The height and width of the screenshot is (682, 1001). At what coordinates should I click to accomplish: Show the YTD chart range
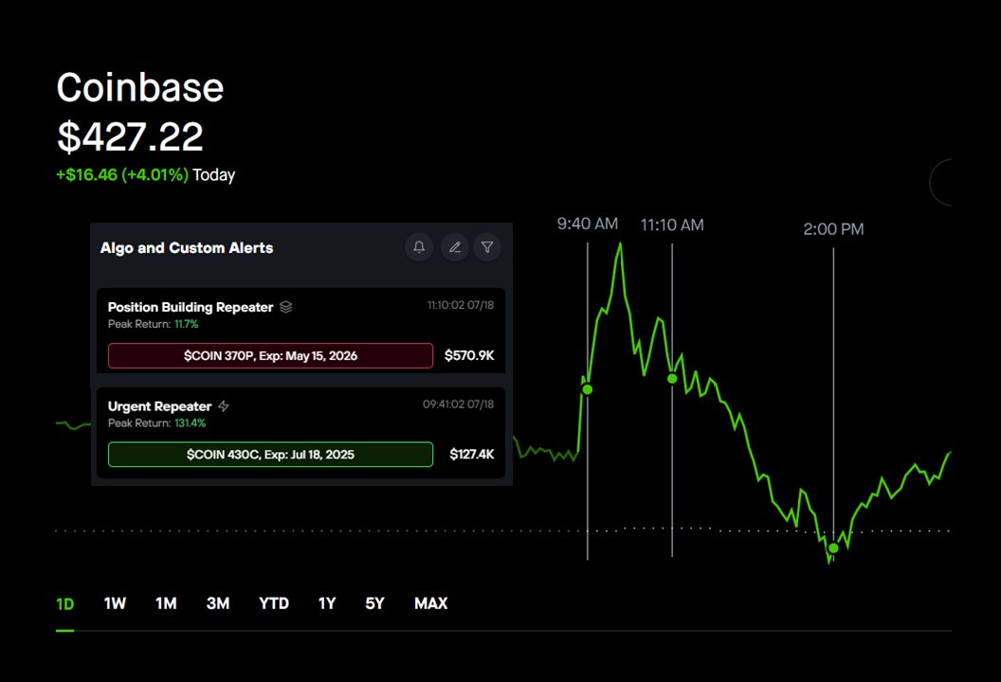coord(274,603)
